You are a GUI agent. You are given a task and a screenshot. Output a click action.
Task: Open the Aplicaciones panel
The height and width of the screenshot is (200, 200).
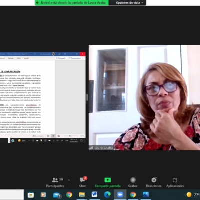pyautogui.click(x=175, y=182)
